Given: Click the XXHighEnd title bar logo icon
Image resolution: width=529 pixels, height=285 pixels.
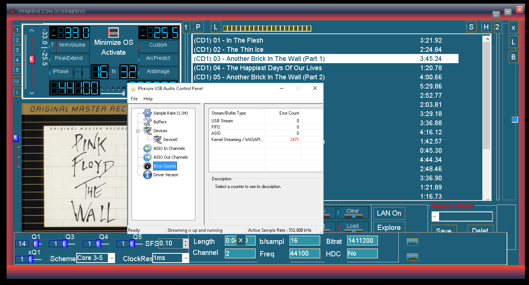Looking at the screenshot, I should tap(12, 11).
